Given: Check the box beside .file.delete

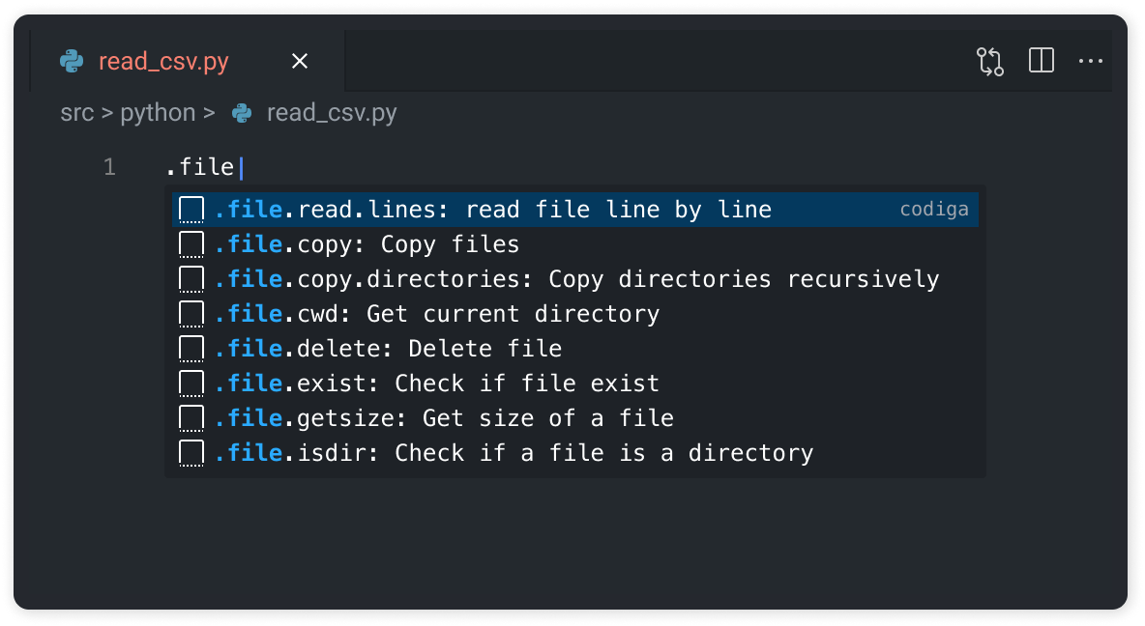Looking at the screenshot, I should (x=191, y=348).
